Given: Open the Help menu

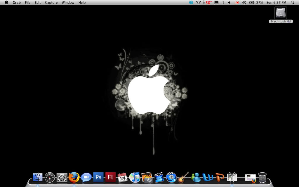Looking at the screenshot, I should [x=82, y=2].
